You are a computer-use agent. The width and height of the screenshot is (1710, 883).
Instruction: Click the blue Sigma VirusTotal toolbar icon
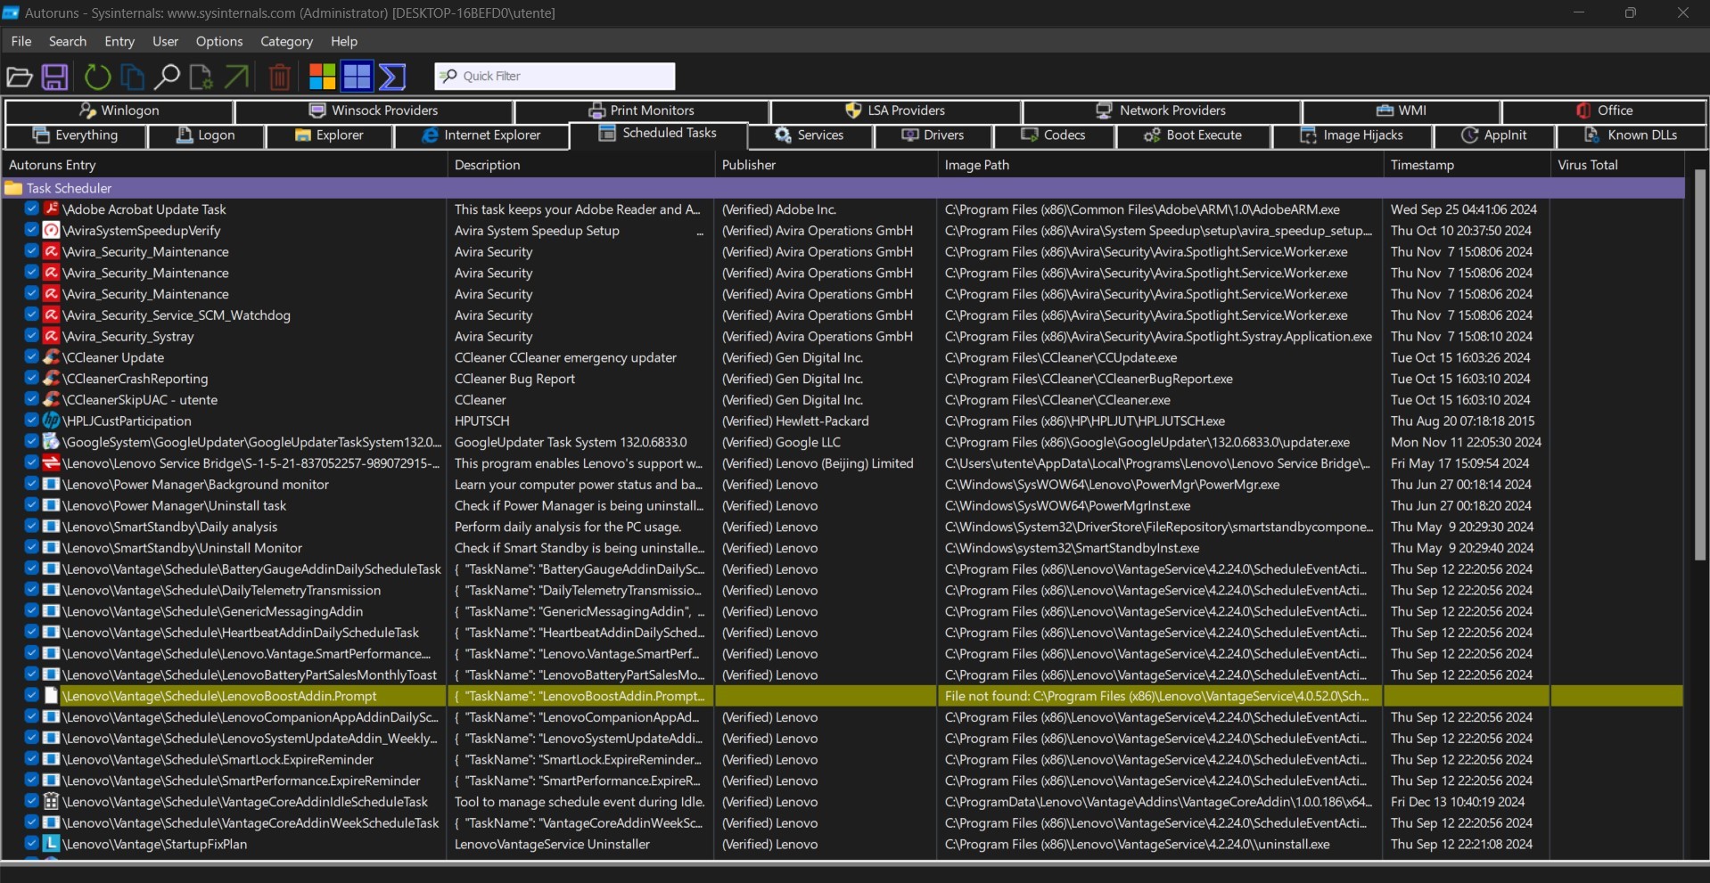(392, 77)
